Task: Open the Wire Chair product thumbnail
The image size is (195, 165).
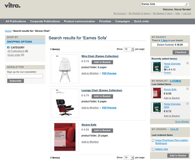Action: pos(65,69)
